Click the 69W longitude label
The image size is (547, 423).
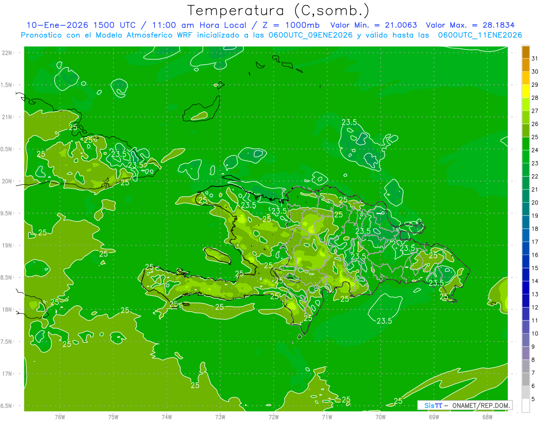tap(434, 417)
